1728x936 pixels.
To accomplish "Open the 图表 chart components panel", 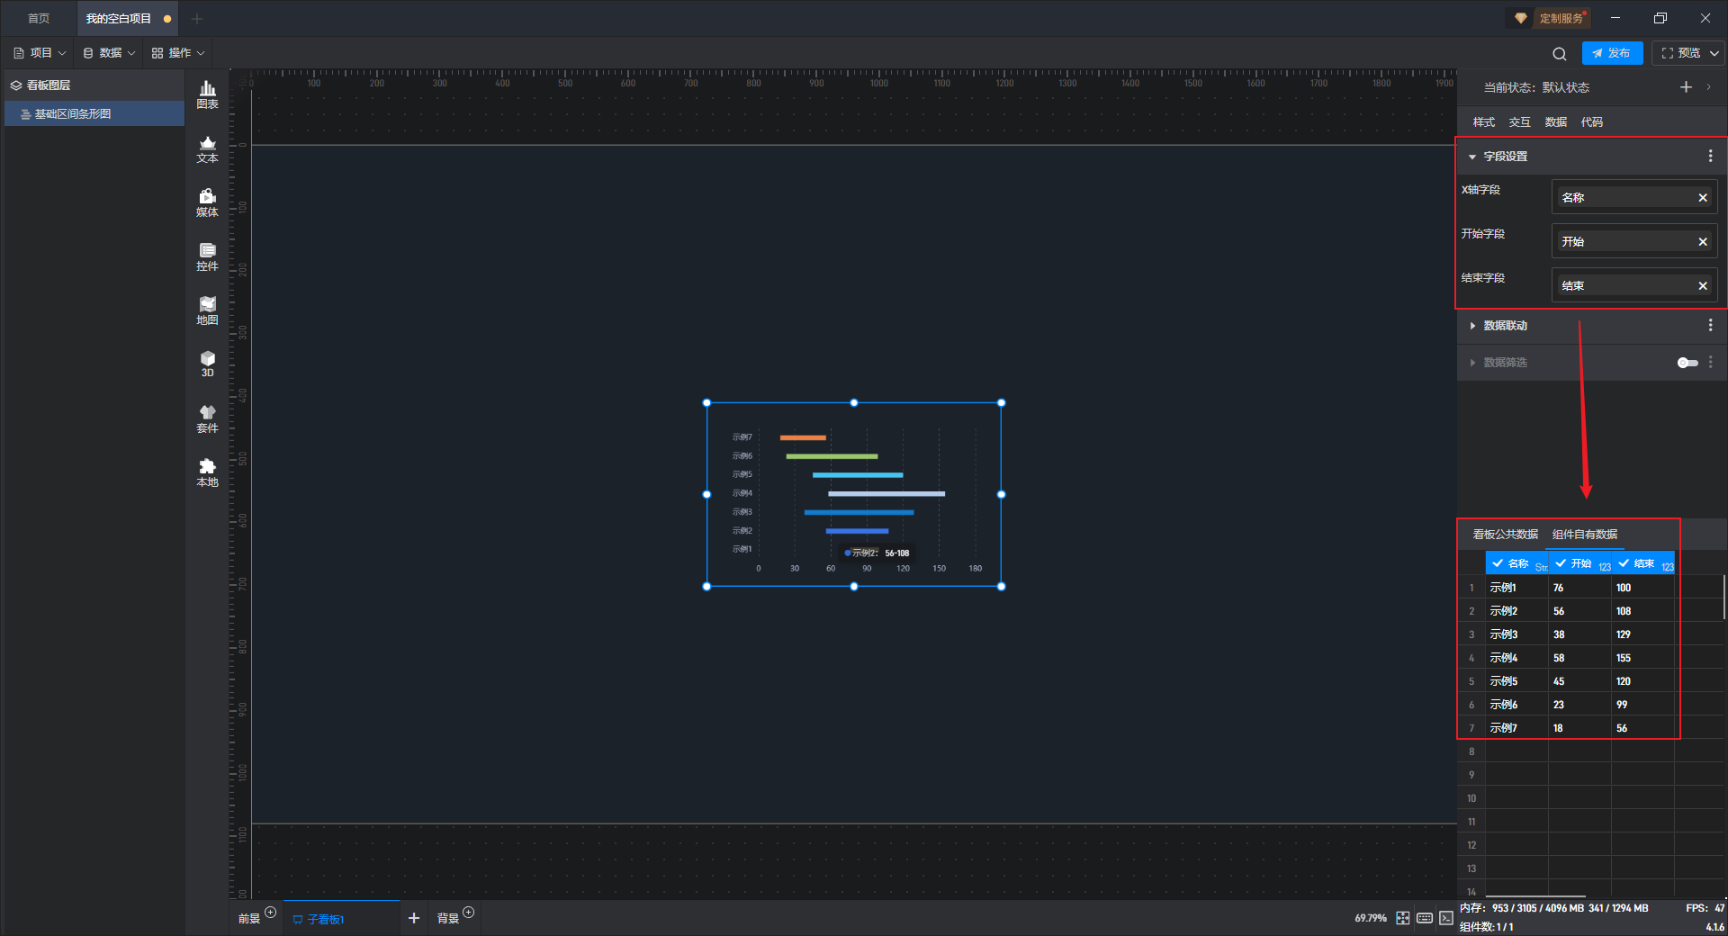I will coord(207,94).
